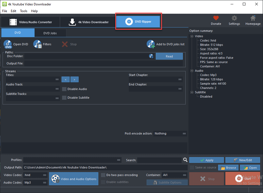The image size is (263, 193).
Task: Toggle Do two pass encoding
Action: click(103, 175)
